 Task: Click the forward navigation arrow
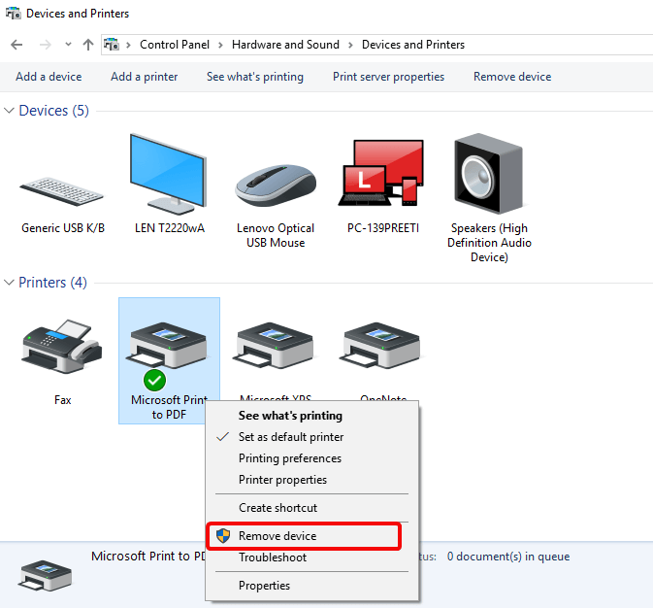pyautogui.click(x=45, y=45)
